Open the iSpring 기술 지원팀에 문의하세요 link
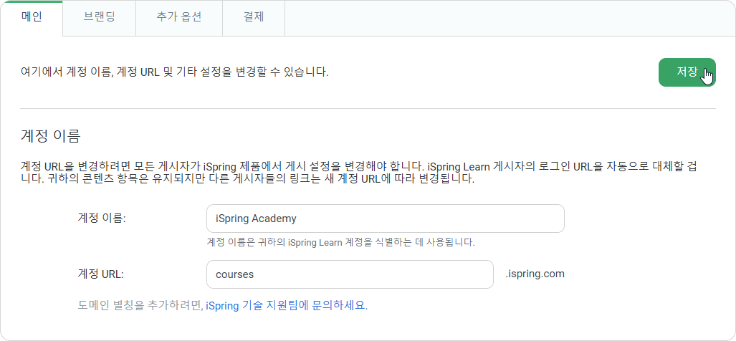The image size is (736, 341). tap(287, 306)
